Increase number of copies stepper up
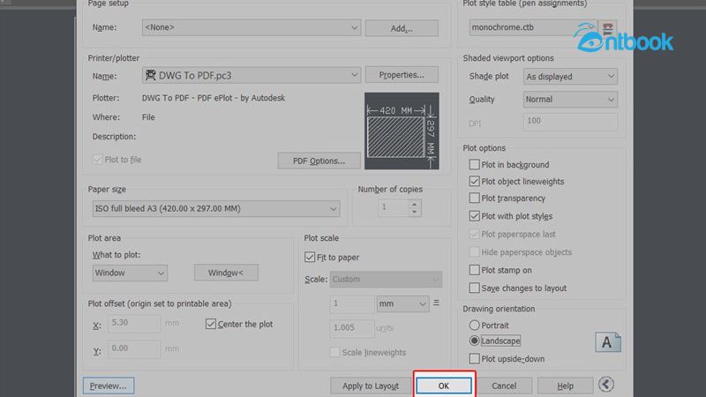This screenshot has height=397, width=706. [x=414, y=204]
